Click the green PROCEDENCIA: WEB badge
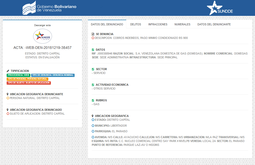This screenshot has width=255, height=165. tap(18, 75)
